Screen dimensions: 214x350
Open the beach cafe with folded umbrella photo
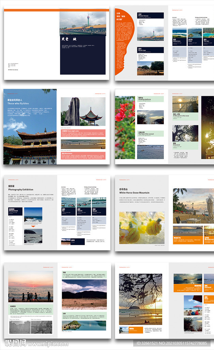coord(194,206)
